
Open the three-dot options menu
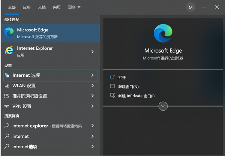click(x=205, y=7)
